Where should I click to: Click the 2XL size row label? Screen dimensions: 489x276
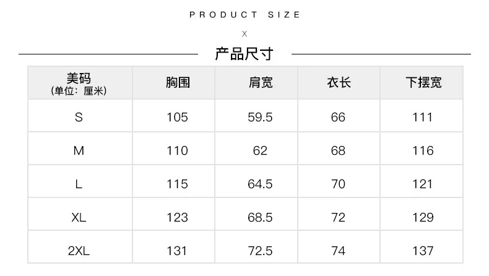pyautogui.click(x=79, y=251)
